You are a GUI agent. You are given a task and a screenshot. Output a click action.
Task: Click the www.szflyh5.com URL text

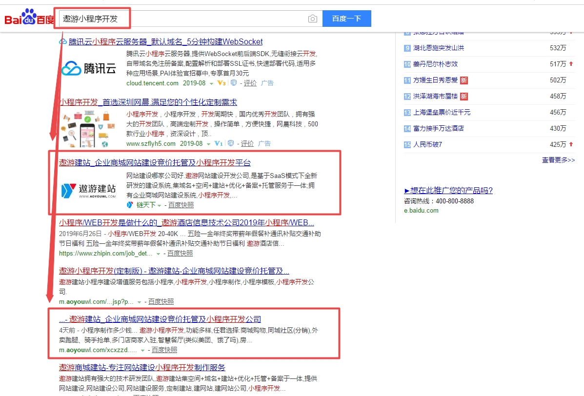click(151, 143)
